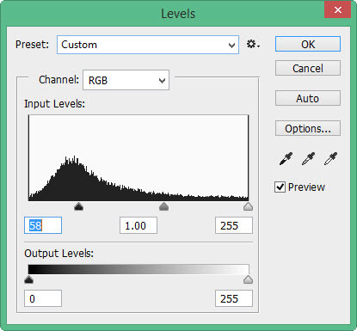Image resolution: width=357 pixels, height=331 pixels.
Task: Open the Preset dropdown showing Custom
Action: pos(148,45)
